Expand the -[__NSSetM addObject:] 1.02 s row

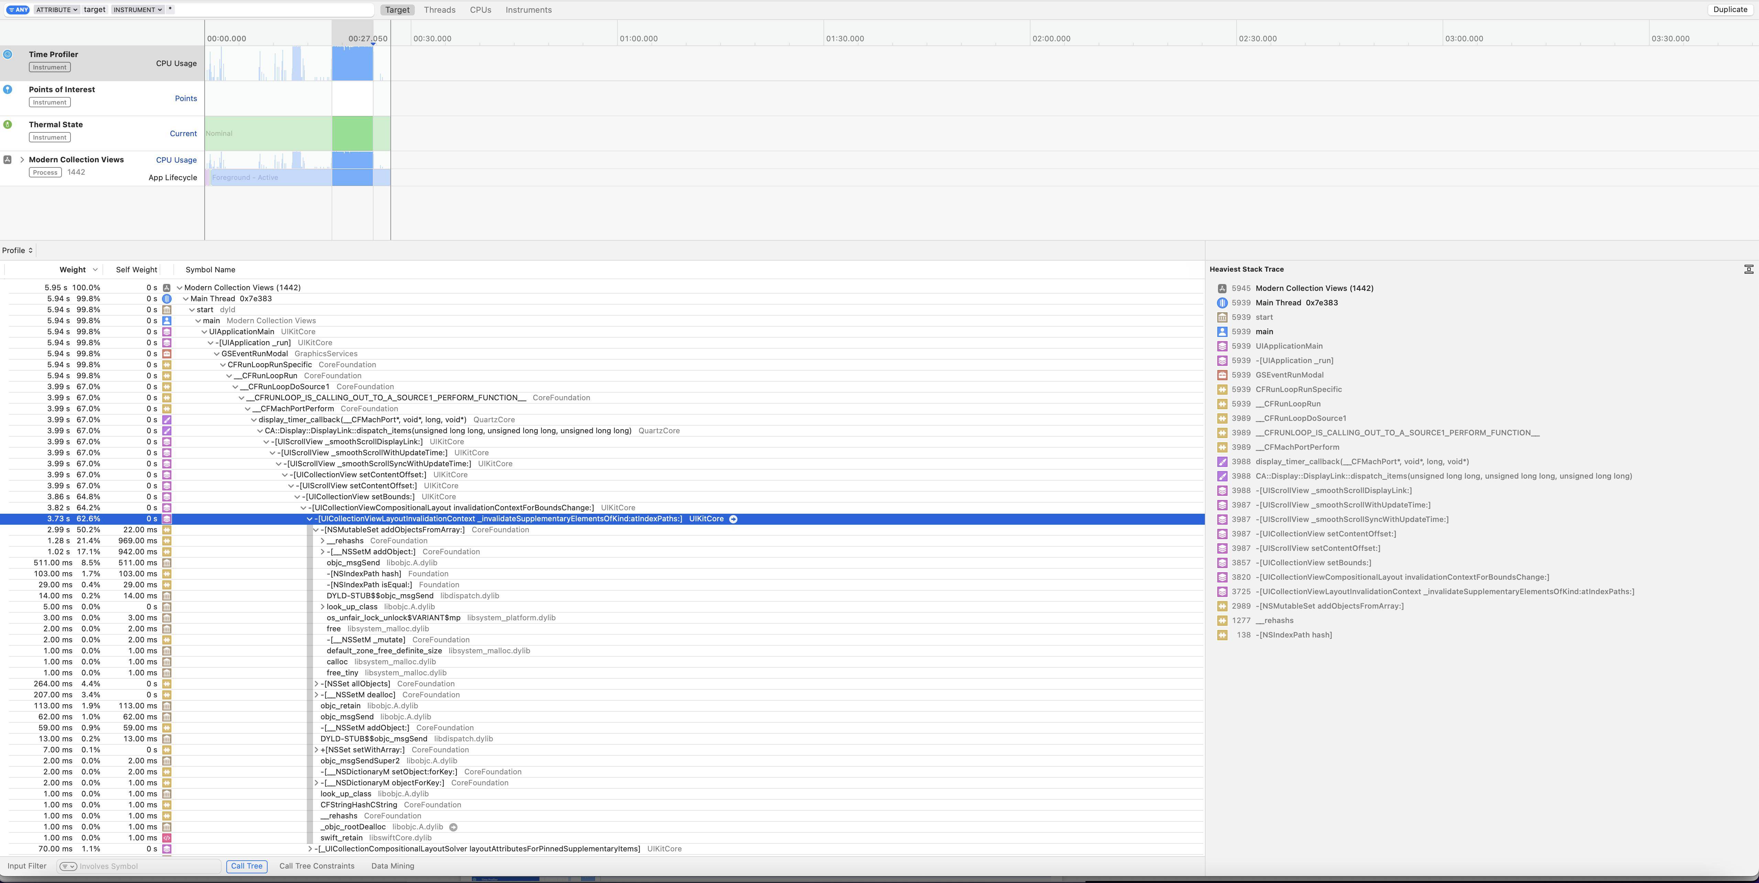(322, 552)
